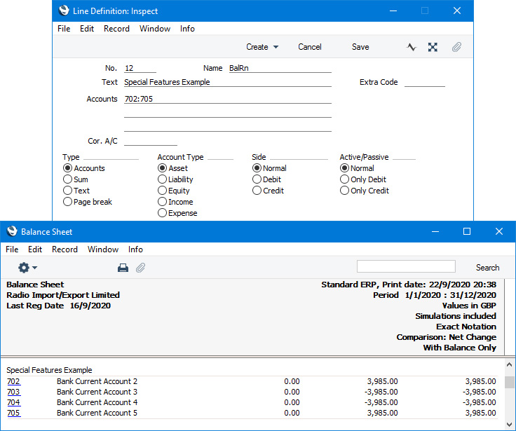Click the Balance Sheet scrollbar thumb

510,382
